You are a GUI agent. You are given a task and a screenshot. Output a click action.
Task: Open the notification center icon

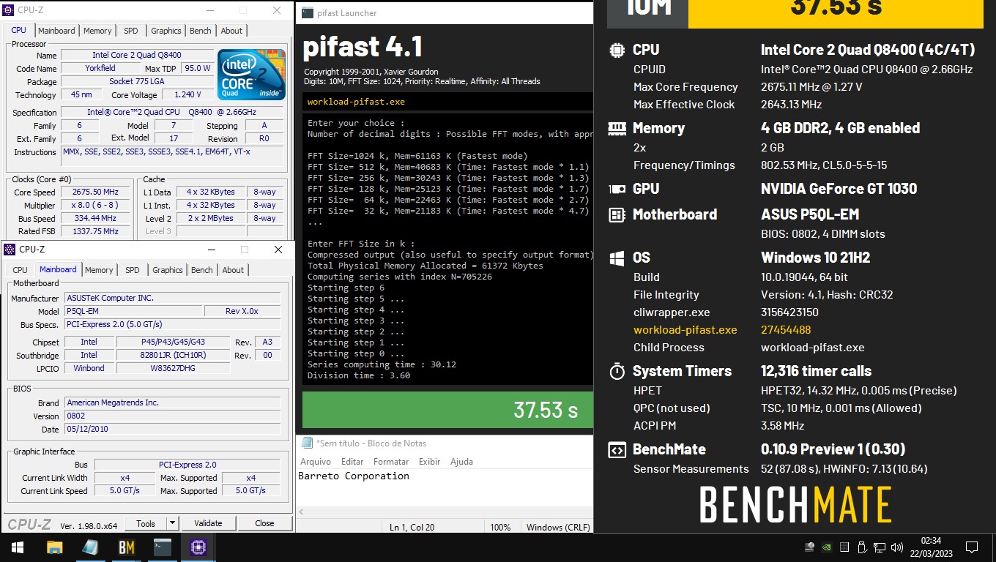tap(972, 547)
